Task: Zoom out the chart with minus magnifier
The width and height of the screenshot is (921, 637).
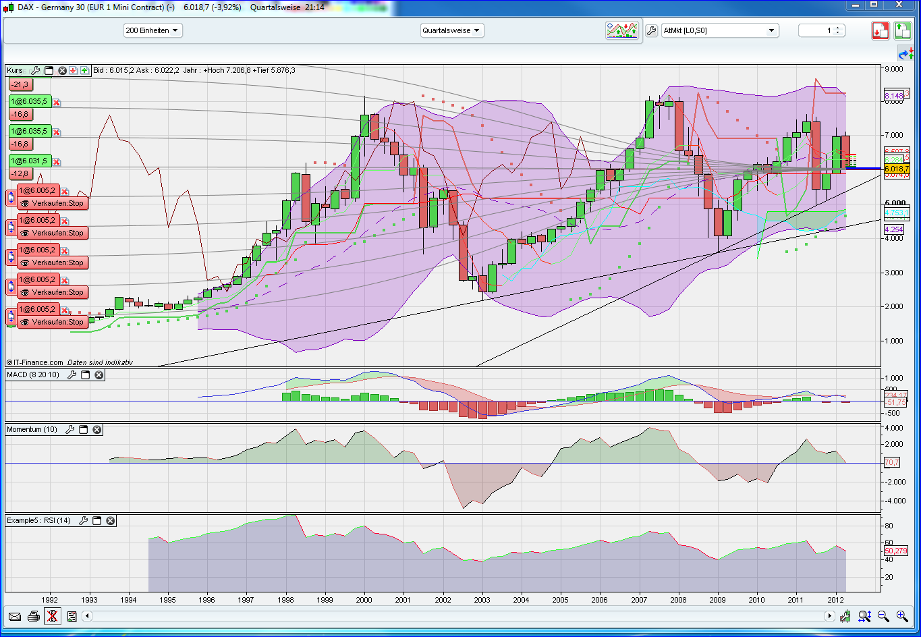Action: (883, 616)
